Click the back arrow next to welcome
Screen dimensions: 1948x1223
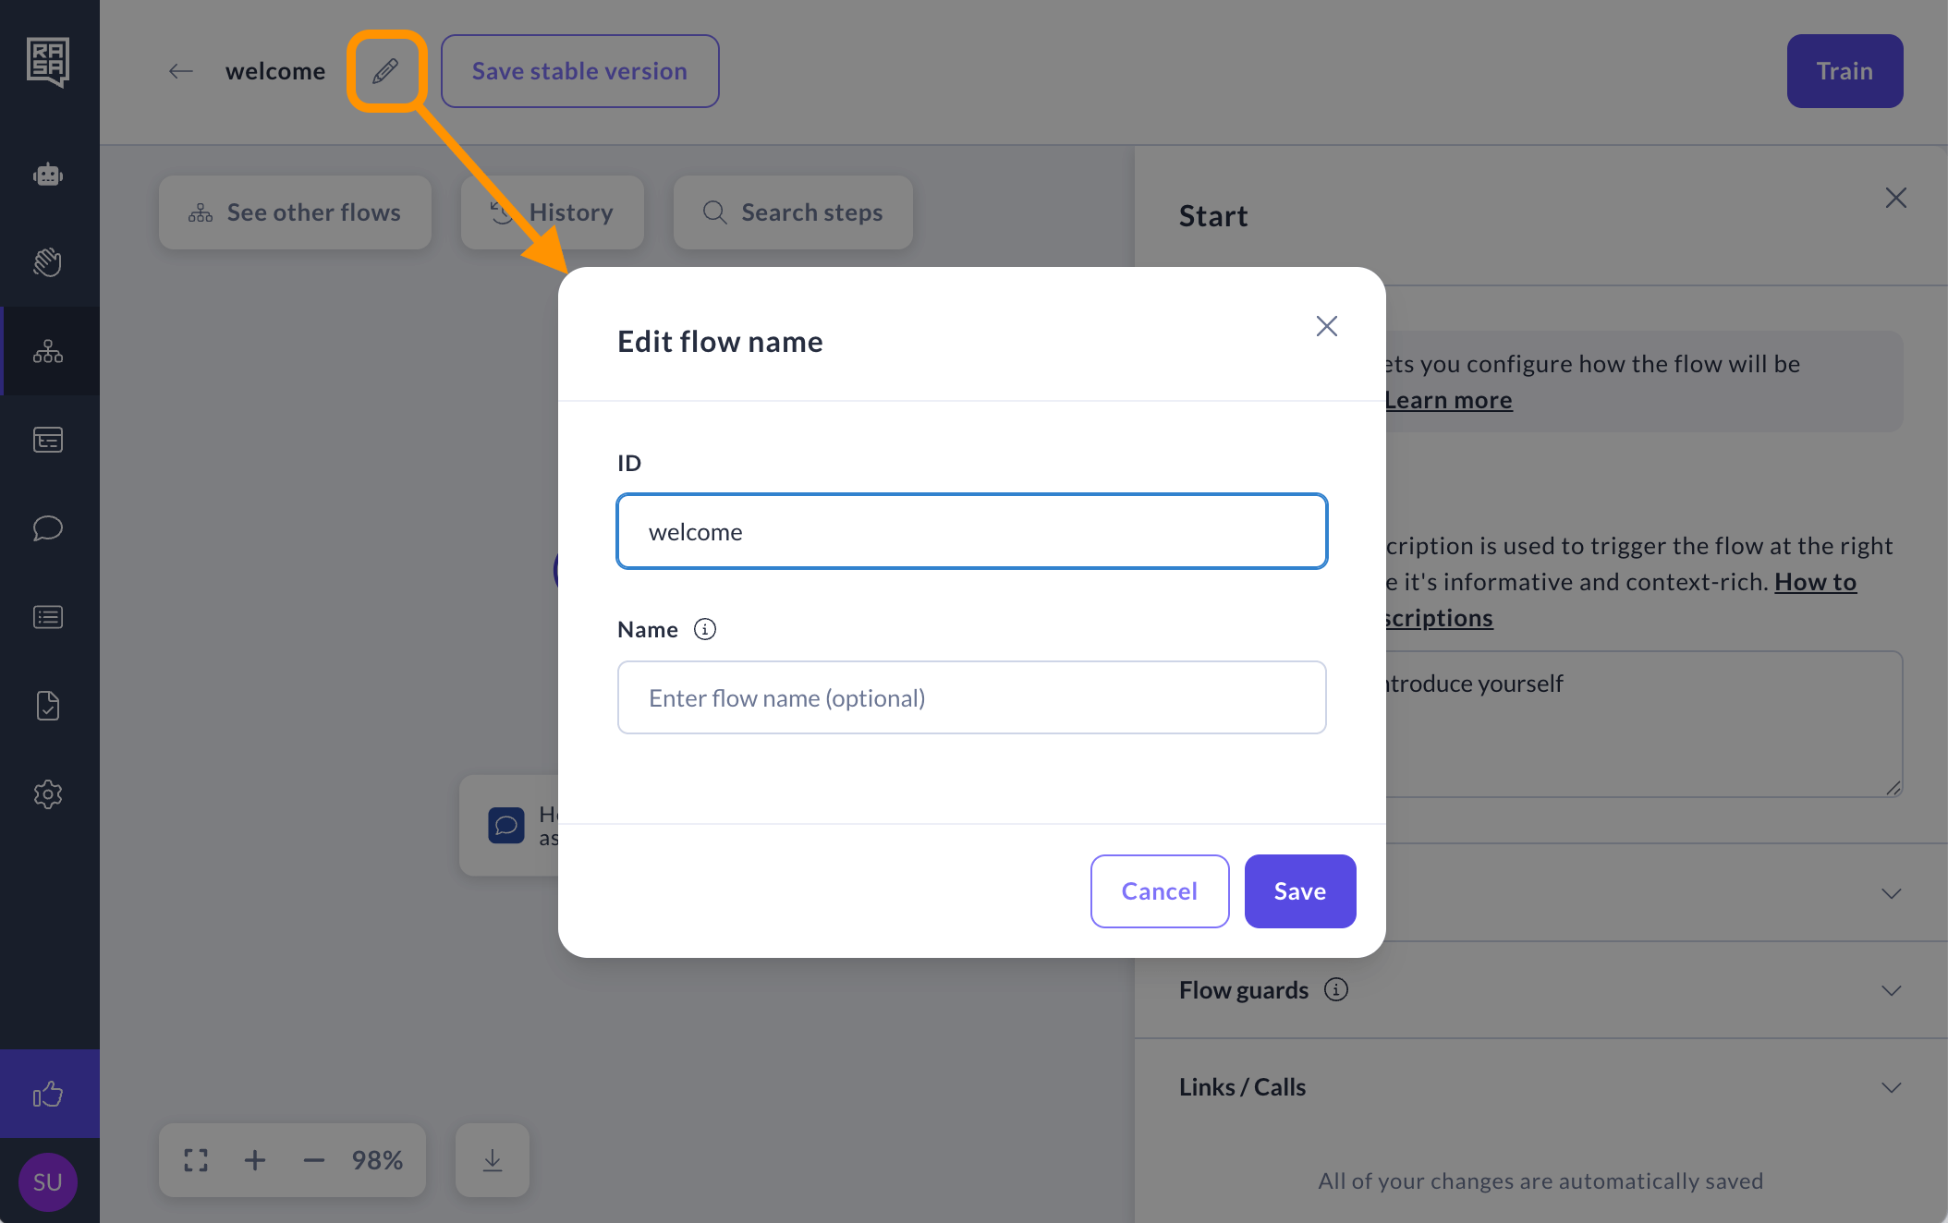181,71
